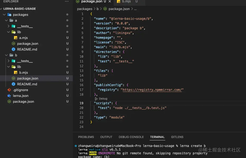The width and height of the screenshot is (246, 158).
Task: Click the "license": "ISC" value
Action: (120, 42)
